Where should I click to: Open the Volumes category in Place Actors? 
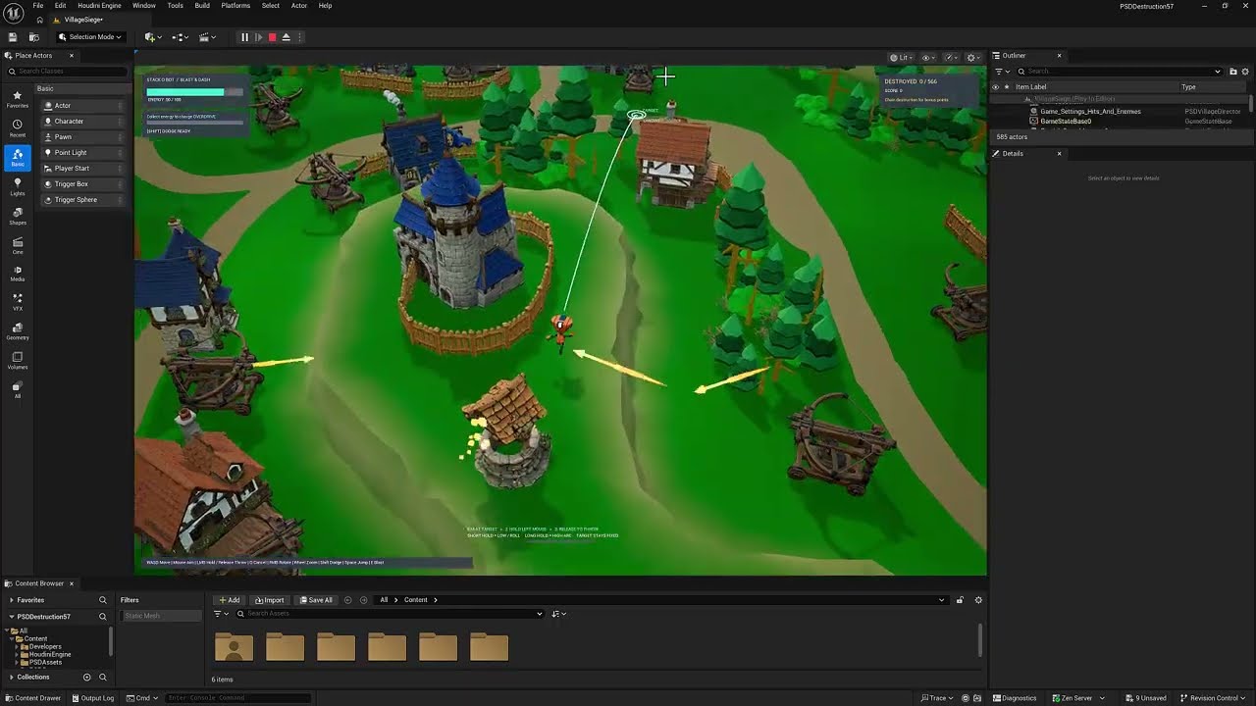[18, 361]
